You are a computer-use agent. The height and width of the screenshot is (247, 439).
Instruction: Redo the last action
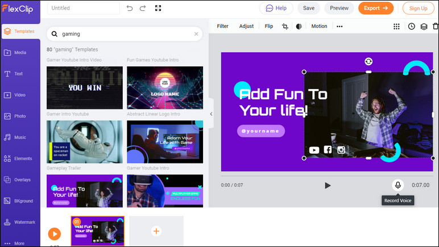click(x=143, y=8)
